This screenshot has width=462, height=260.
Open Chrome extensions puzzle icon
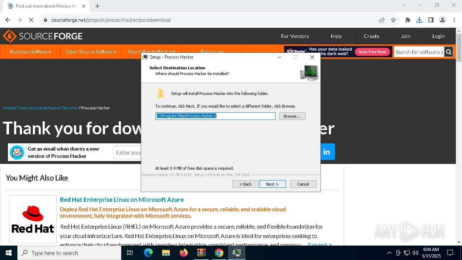[408, 20]
